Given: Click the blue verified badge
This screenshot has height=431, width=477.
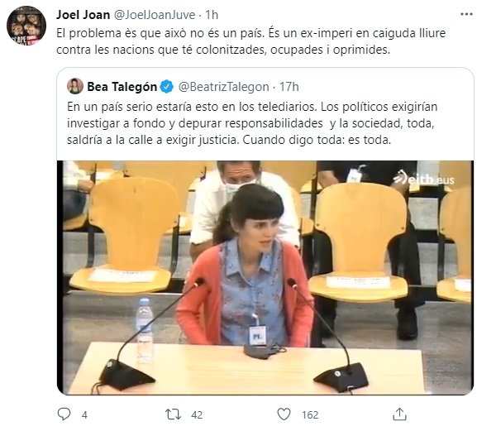Looking at the screenshot, I should [167, 87].
